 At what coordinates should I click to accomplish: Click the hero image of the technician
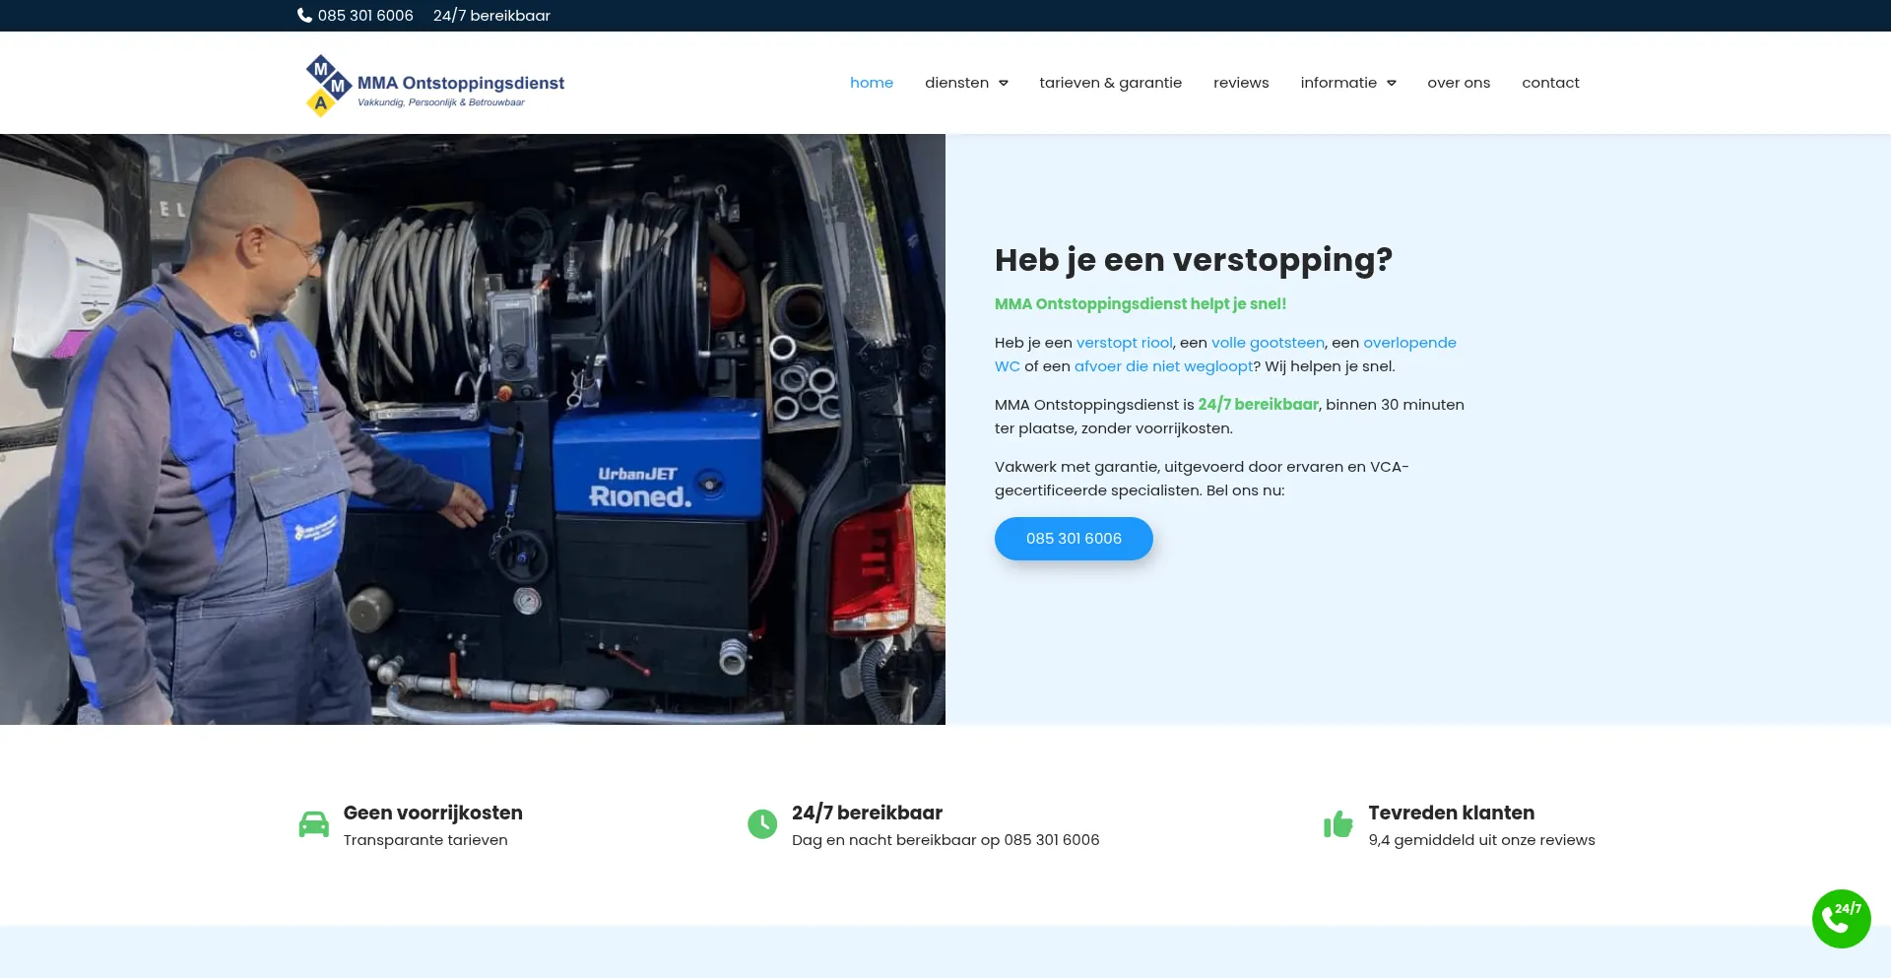click(473, 430)
